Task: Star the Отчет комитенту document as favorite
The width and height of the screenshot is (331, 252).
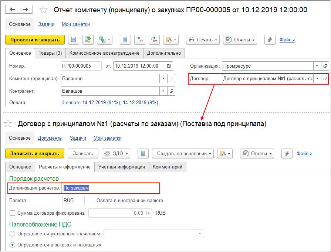Action: (x=44, y=10)
